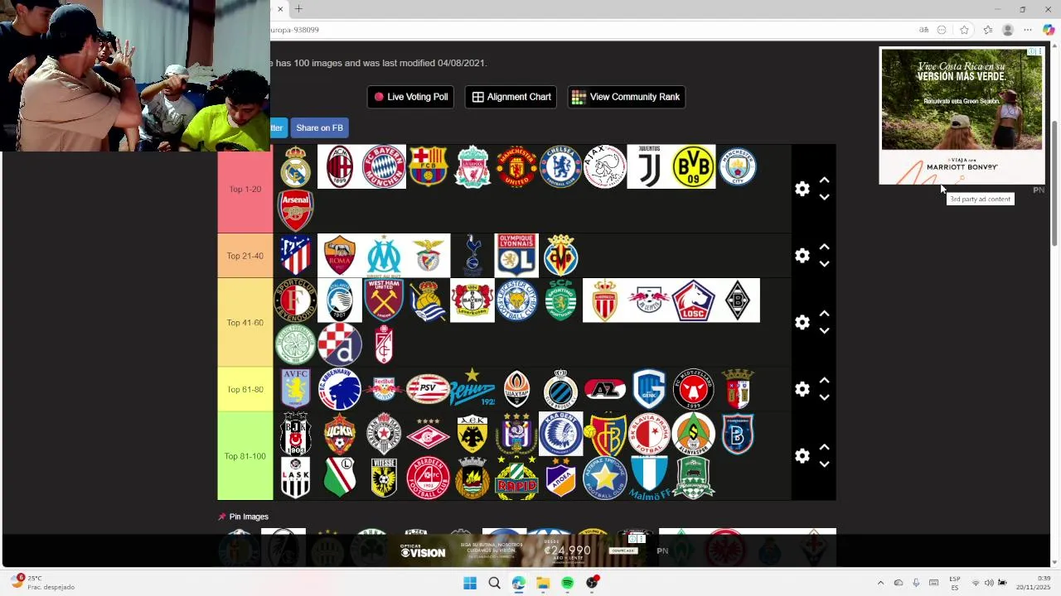Move Top 1-20 tier row down

click(824, 198)
